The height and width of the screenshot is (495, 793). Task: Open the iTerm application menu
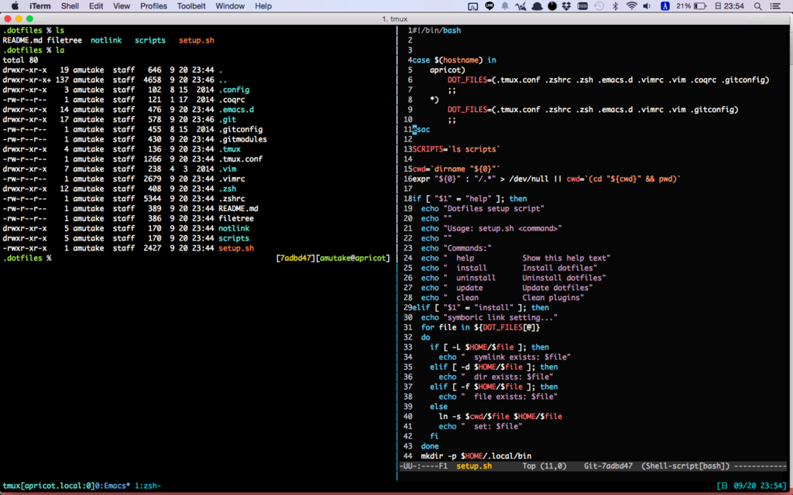(39, 6)
